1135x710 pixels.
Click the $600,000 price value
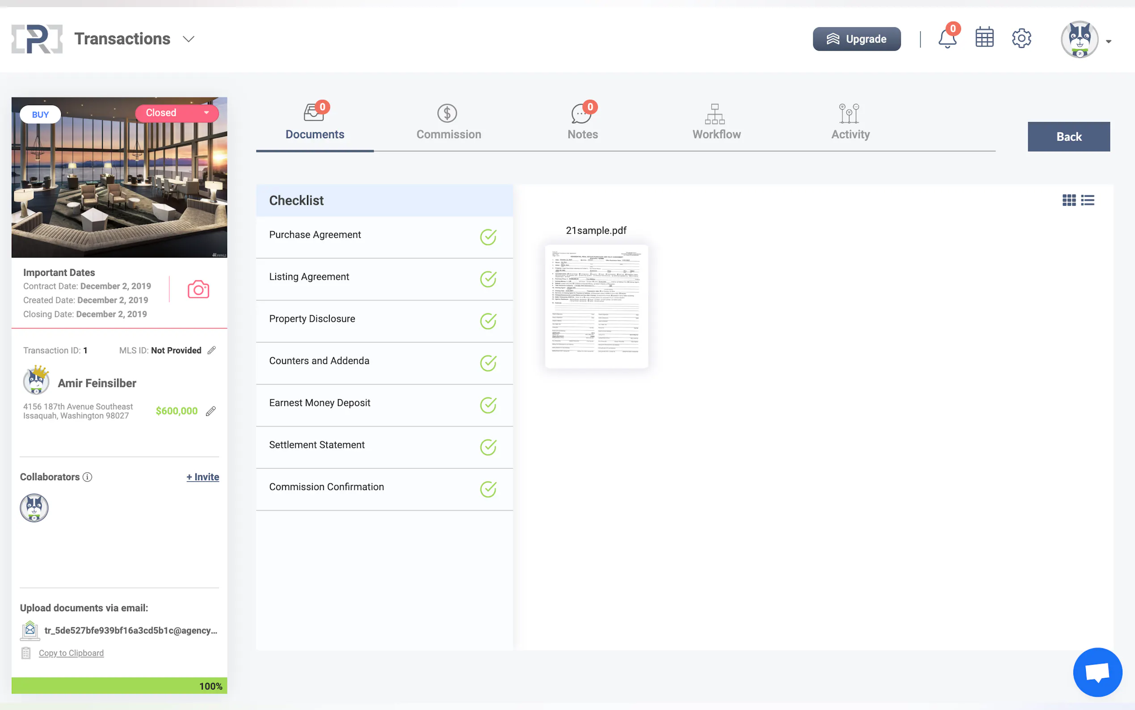pyautogui.click(x=177, y=411)
